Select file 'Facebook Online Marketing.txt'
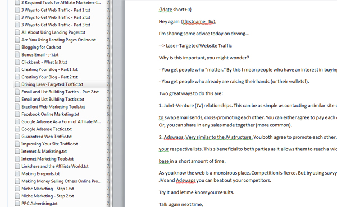This screenshot has height=207, width=337. (51, 114)
